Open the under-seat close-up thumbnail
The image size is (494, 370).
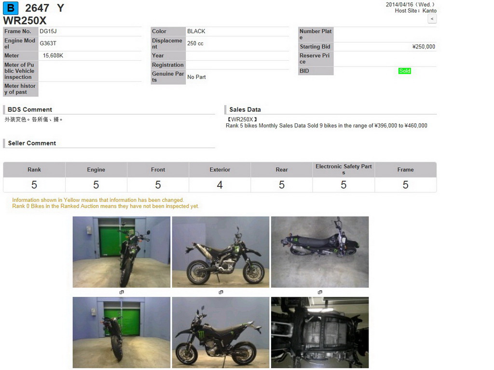click(x=320, y=332)
